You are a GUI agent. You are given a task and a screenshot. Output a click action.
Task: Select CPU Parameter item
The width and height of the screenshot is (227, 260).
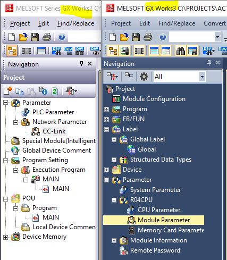coord(159,210)
